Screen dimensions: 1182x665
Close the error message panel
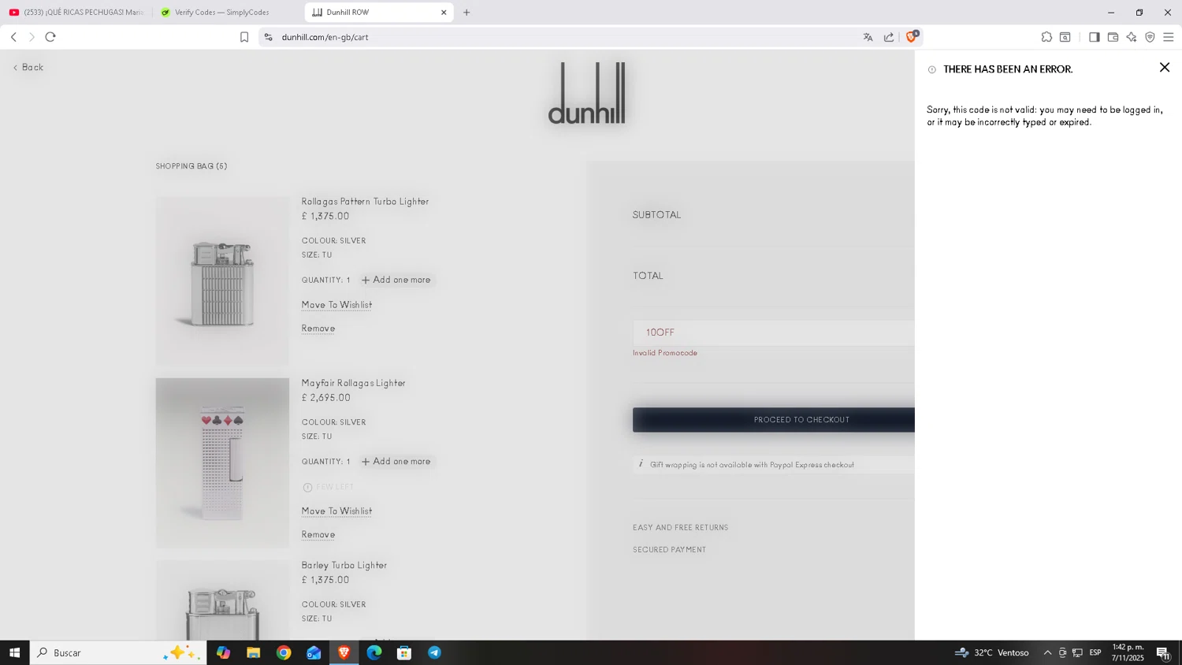(1164, 68)
